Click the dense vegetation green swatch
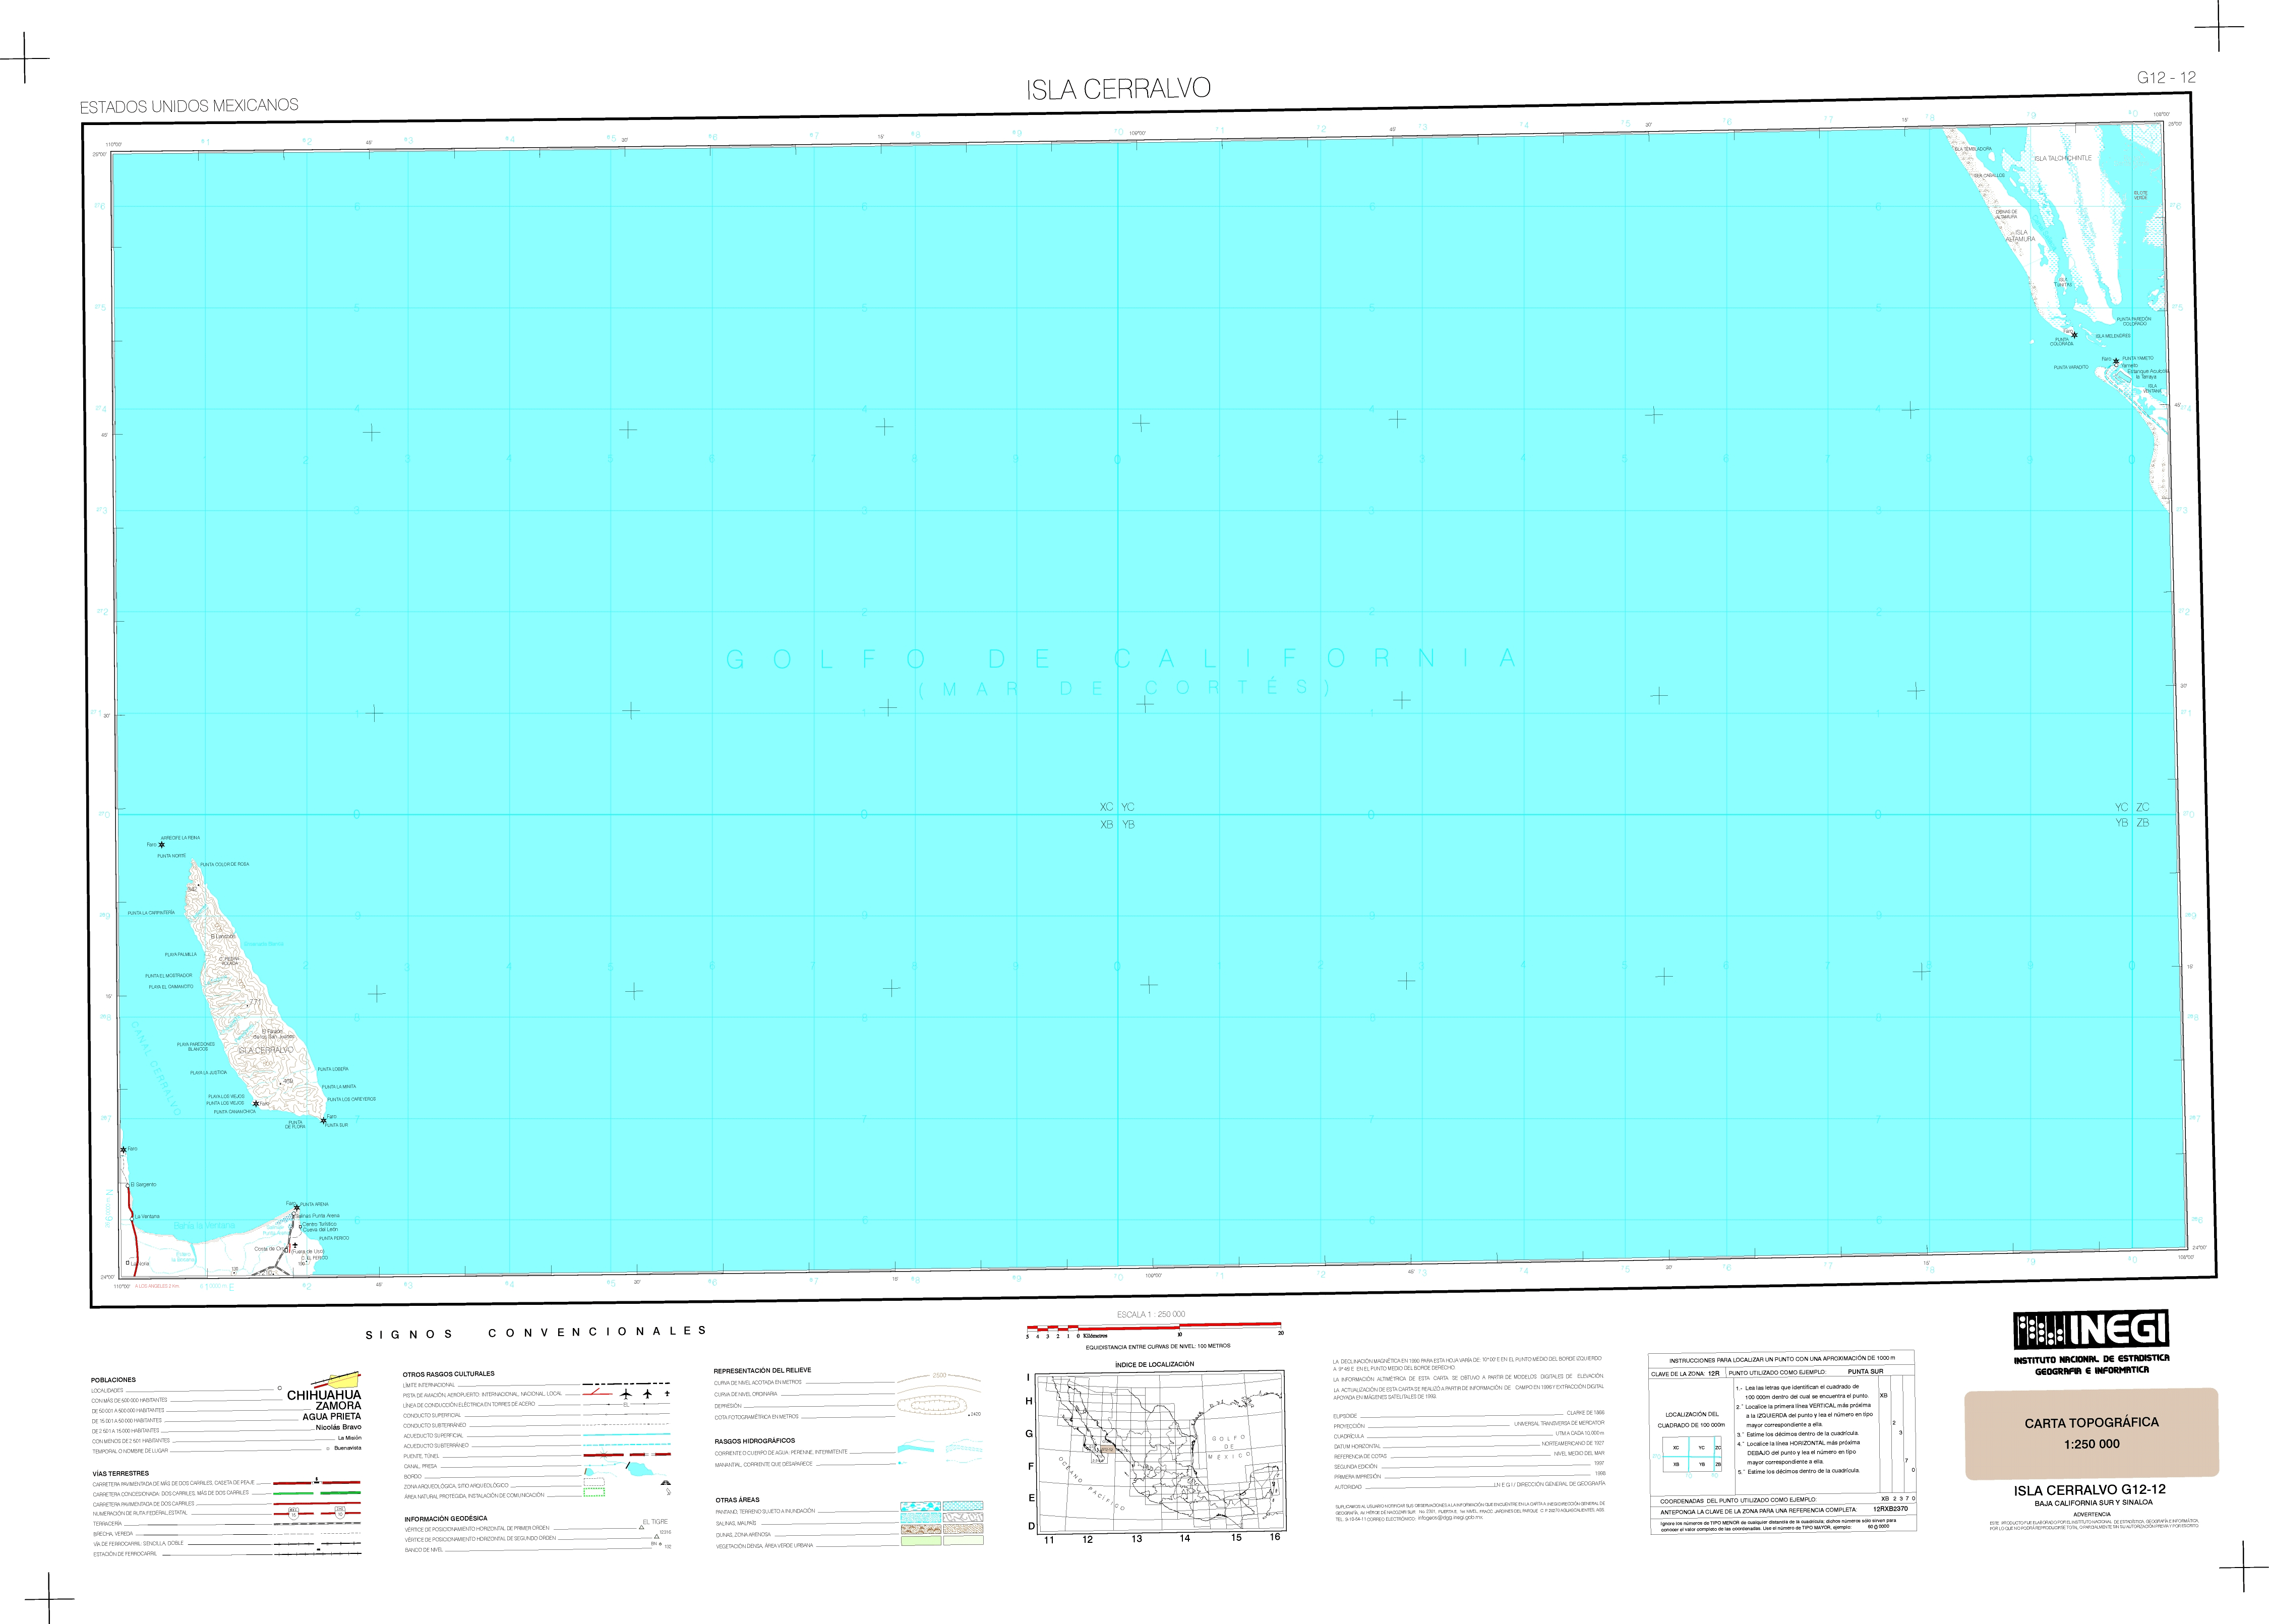This screenshot has width=2269, height=1624. 920,1541
